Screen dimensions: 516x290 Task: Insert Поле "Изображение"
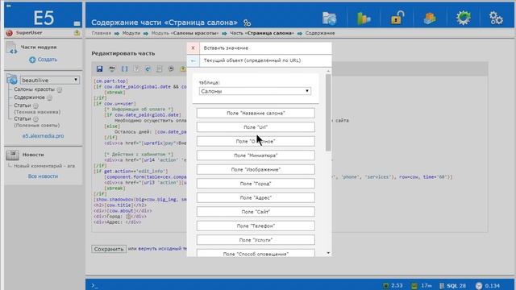[256, 170]
